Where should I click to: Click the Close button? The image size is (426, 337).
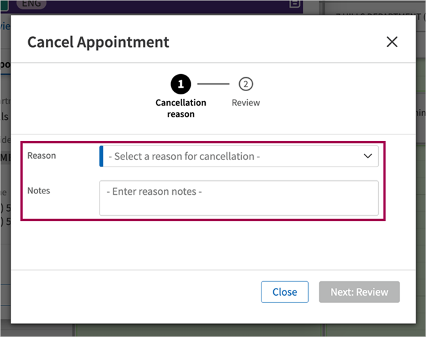pos(284,292)
